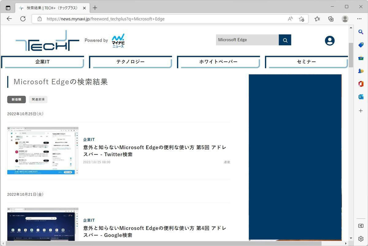Click the TECH+ site logo
This screenshot has width=368, height=246.
[x=47, y=41]
